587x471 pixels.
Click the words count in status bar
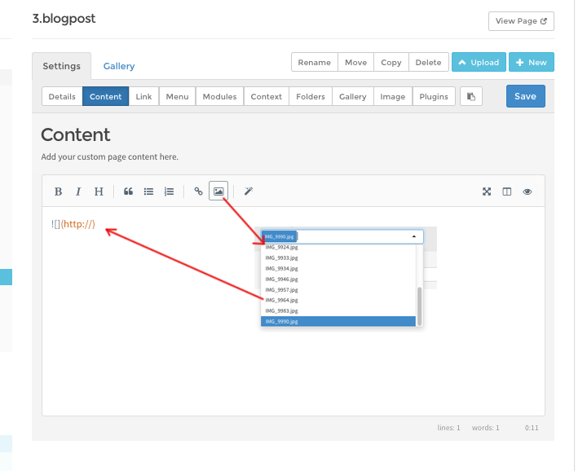[x=486, y=428]
